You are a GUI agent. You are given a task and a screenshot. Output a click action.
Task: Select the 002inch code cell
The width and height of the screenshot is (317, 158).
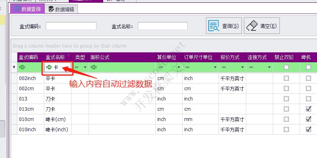pyautogui.click(x=30, y=78)
